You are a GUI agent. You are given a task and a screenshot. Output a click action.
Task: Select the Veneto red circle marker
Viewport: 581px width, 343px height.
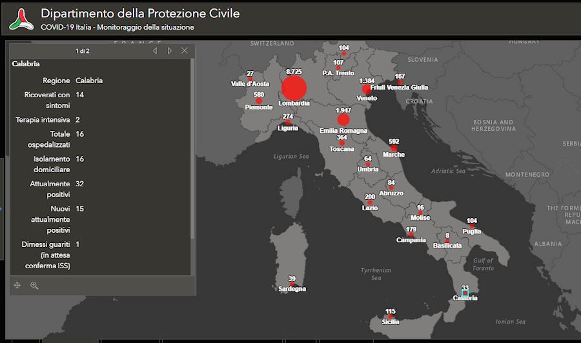tap(367, 89)
